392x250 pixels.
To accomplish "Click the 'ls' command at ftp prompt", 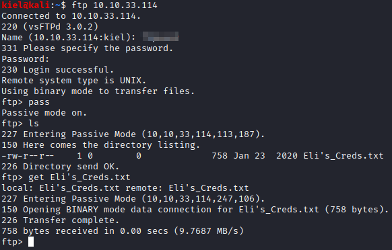I will (x=34, y=124).
